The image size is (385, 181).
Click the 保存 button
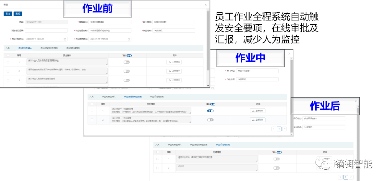point(8,14)
